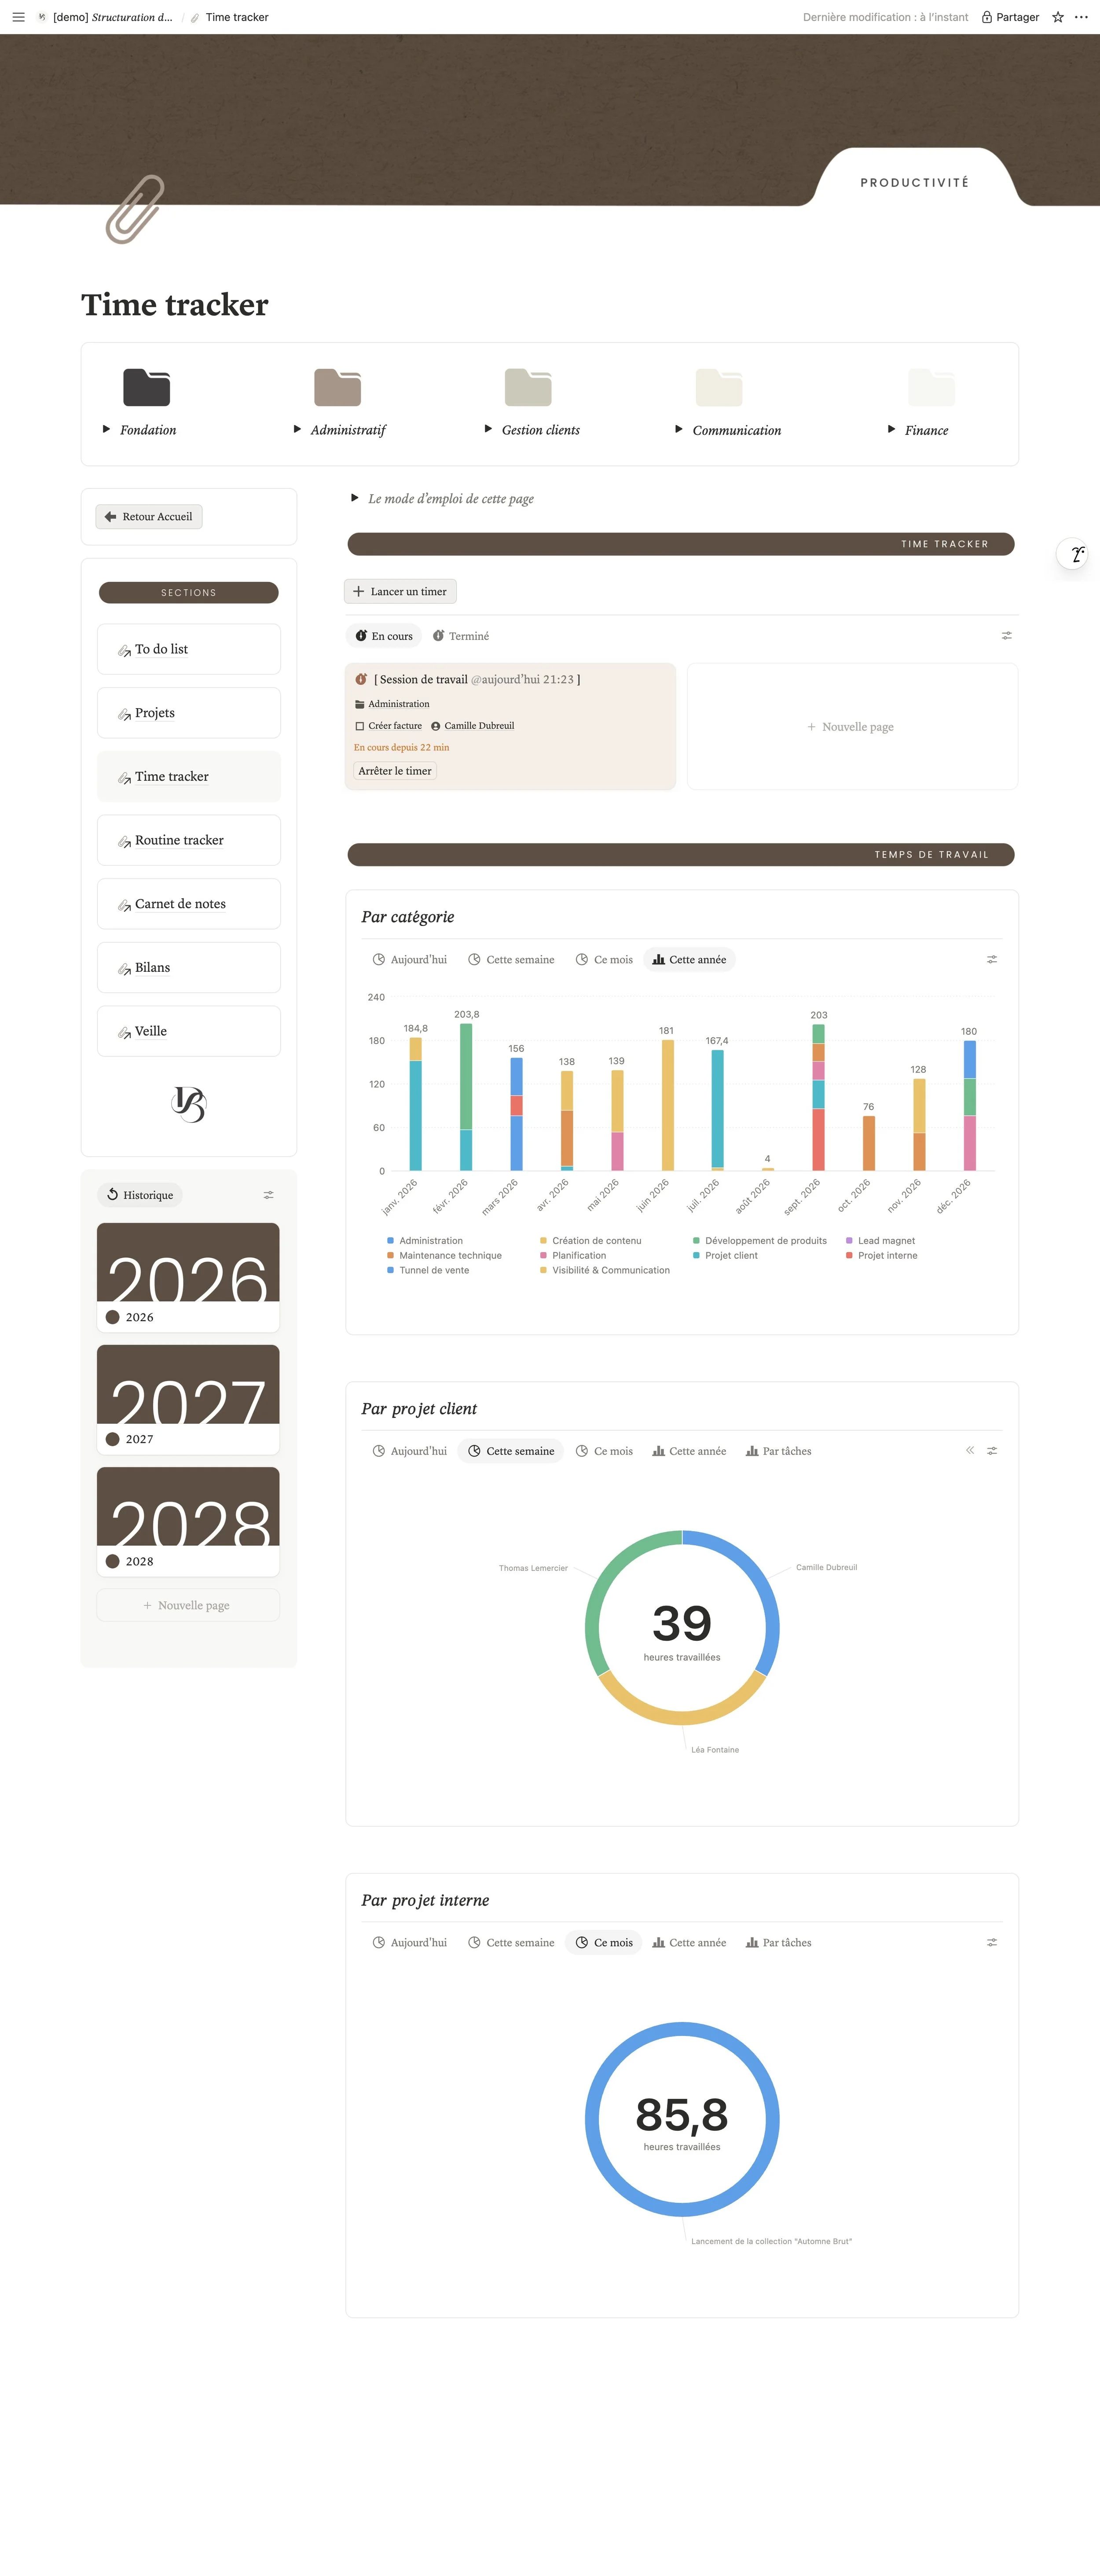Expand the Finance toggle
The image size is (1100, 2576).
[892, 430]
